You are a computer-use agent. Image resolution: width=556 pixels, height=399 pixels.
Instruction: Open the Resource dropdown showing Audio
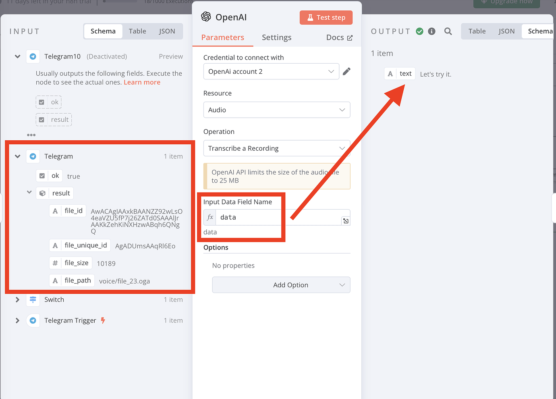click(276, 110)
